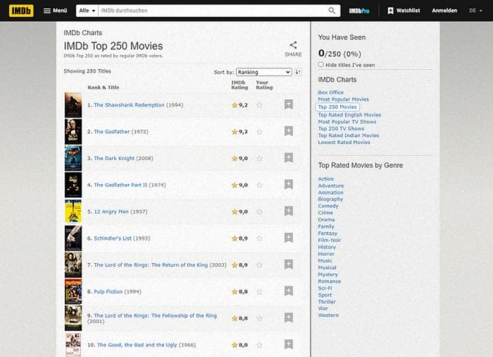The image size is (493, 357).
Task: Browse the Thriller genre
Action: click(x=327, y=302)
